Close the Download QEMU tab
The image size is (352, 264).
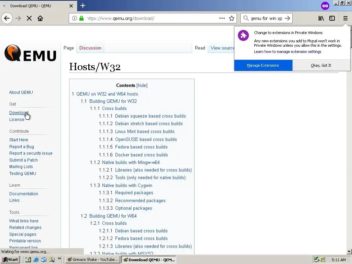(x=71, y=6)
